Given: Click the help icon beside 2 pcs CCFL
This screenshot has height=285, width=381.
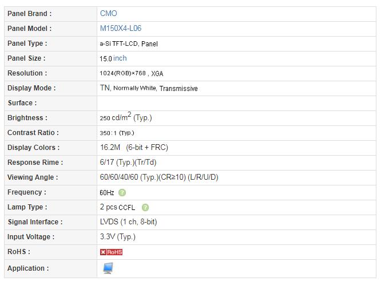Looking at the screenshot, I should click(x=145, y=207).
